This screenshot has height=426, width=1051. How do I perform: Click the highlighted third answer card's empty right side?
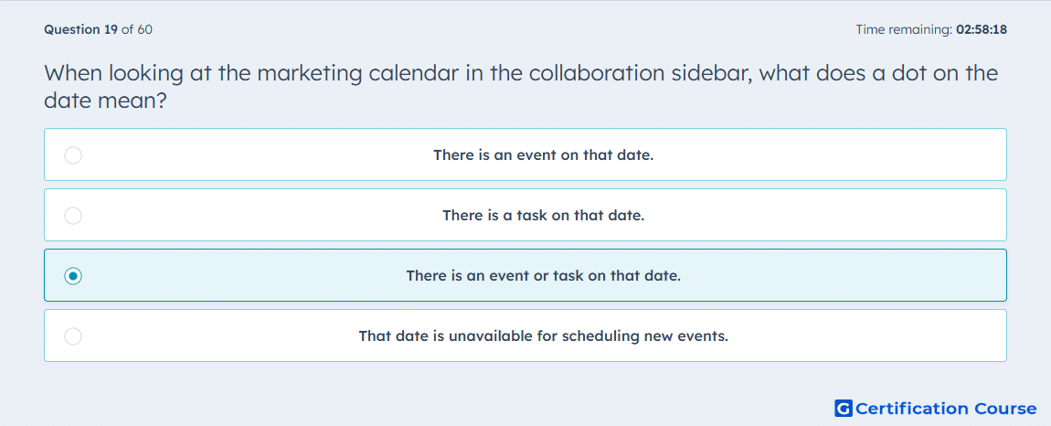(x=871, y=276)
